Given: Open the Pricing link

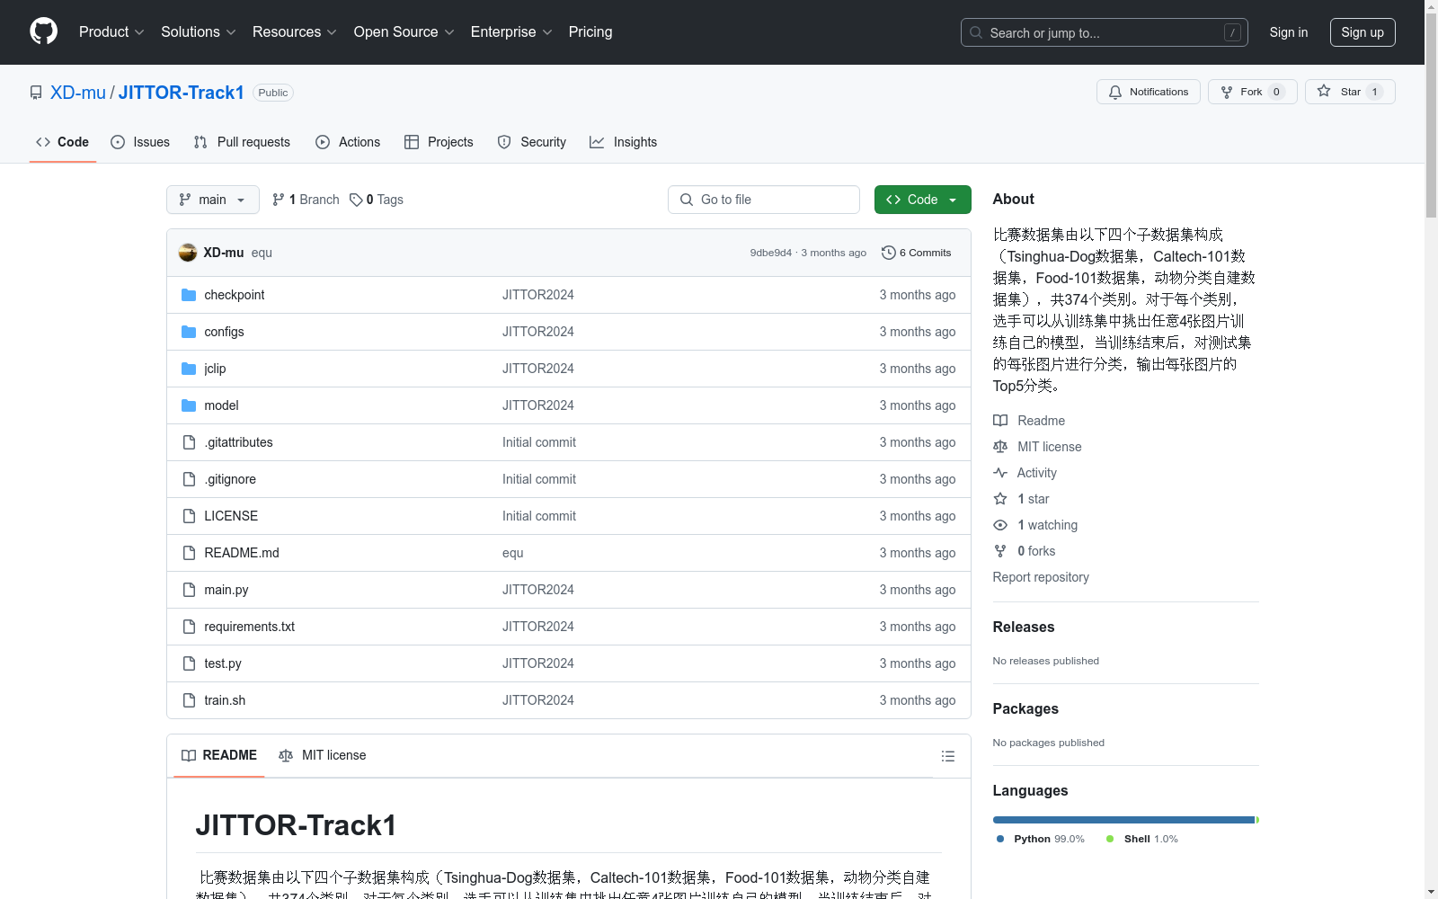Looking at the screenshot, I should click(x=590, y=31).
